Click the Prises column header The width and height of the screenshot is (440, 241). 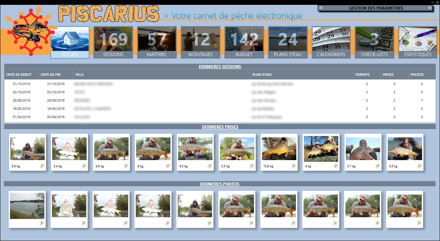tap(394, 74)
